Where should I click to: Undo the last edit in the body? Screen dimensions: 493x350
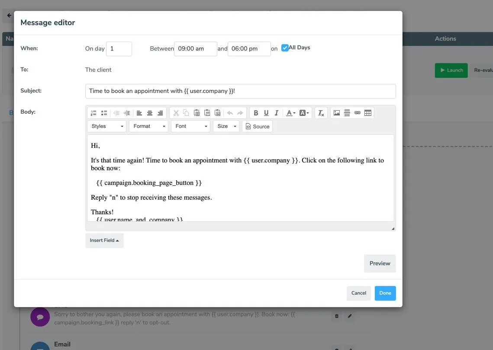tap(230, 112)
